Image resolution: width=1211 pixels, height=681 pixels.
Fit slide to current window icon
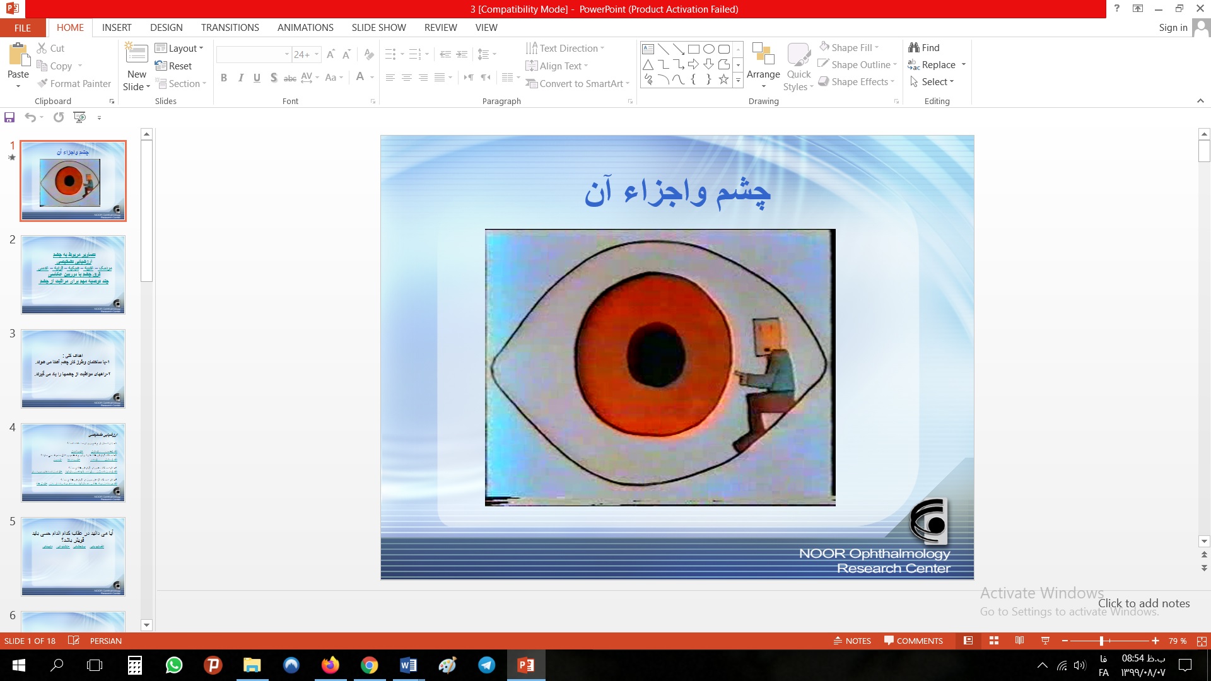click(1202, 641)
